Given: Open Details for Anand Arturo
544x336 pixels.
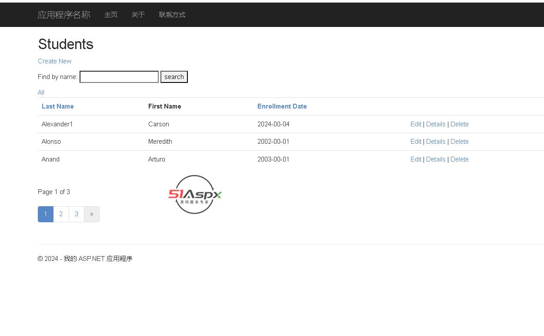Looking at the screenshot, I should click(436, 159).
